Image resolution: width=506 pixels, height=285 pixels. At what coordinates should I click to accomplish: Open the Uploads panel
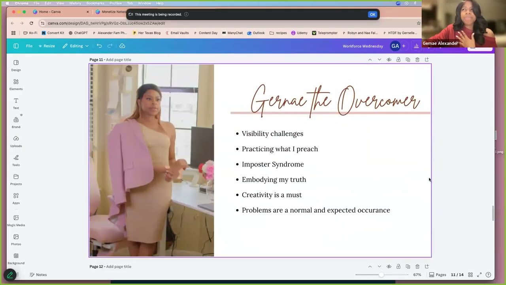click(16, 142)
